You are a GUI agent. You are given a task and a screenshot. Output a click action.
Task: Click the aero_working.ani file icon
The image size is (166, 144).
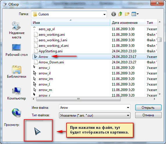[x=36, y=35]
